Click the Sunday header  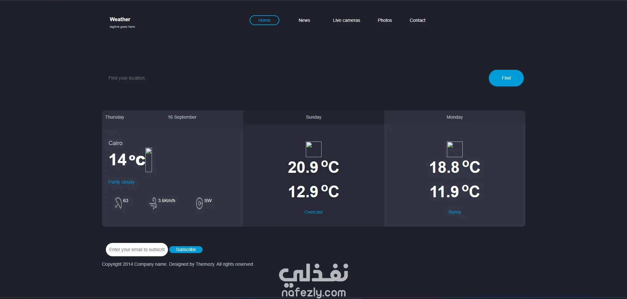tap(314, 117)
